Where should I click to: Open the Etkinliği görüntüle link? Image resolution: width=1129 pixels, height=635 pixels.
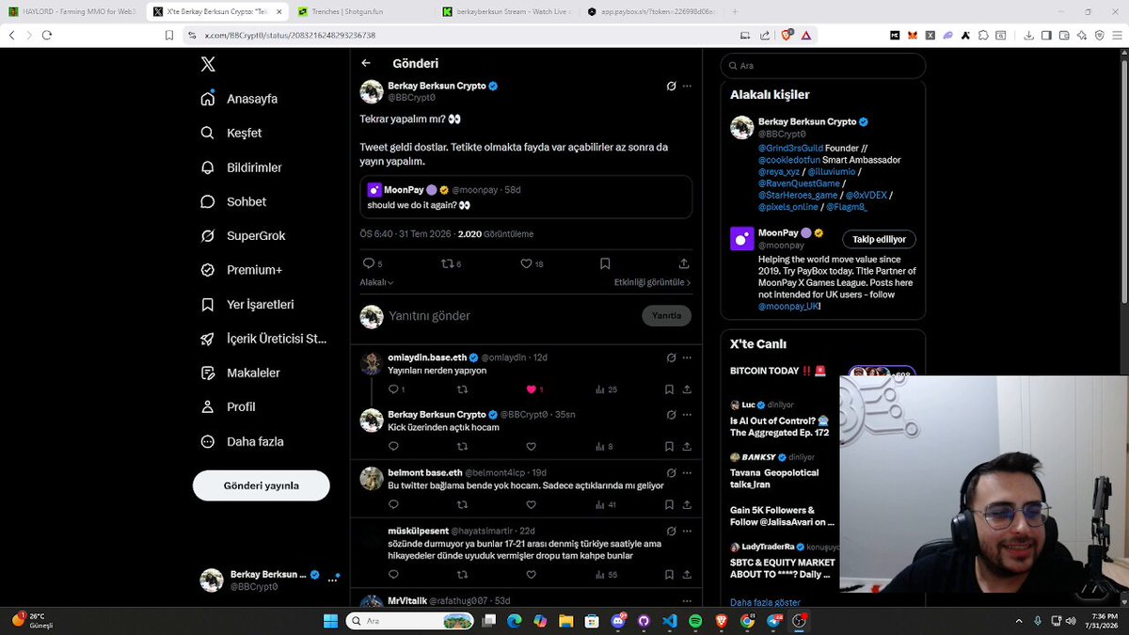(652, 282)
